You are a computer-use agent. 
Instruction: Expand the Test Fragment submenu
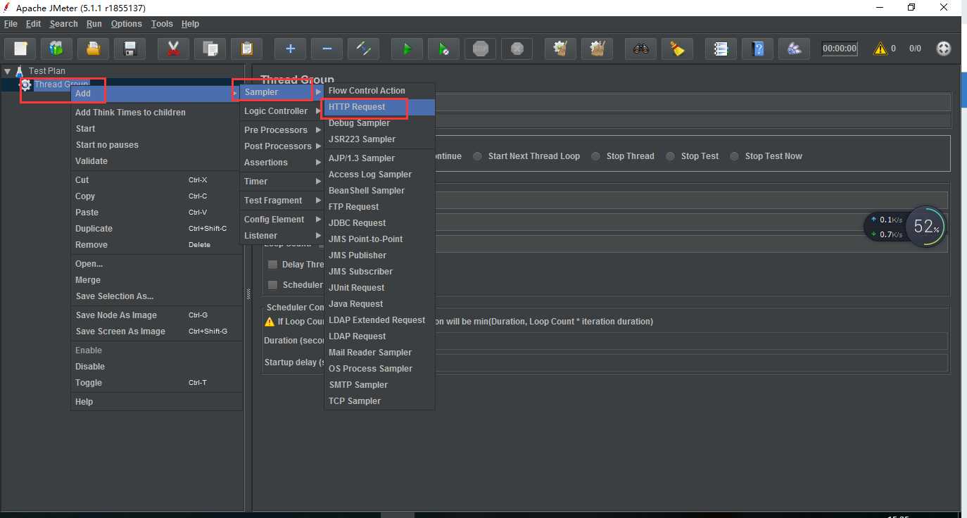click(281, 201)
